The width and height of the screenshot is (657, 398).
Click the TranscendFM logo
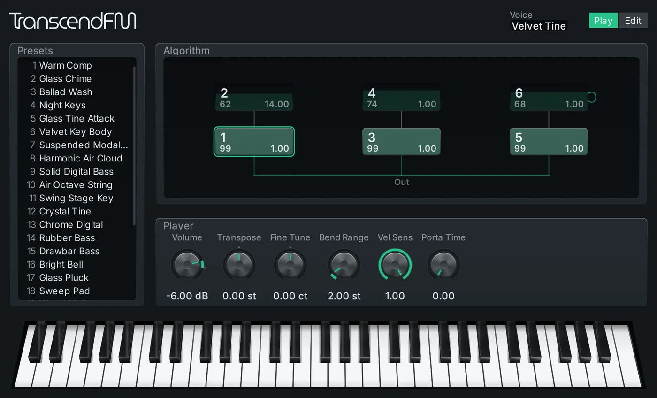tap(73, 21)
